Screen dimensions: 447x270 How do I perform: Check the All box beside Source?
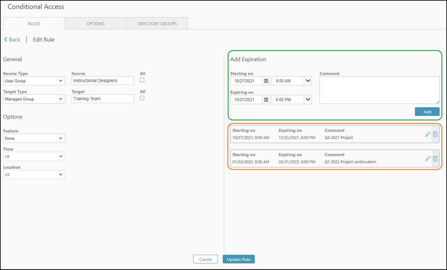click(142, 80)
